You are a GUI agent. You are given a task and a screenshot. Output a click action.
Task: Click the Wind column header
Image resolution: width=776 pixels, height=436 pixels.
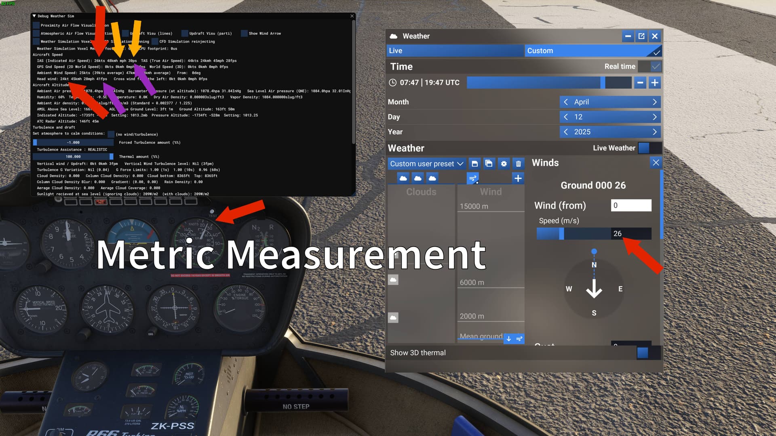tap(491, 192)
